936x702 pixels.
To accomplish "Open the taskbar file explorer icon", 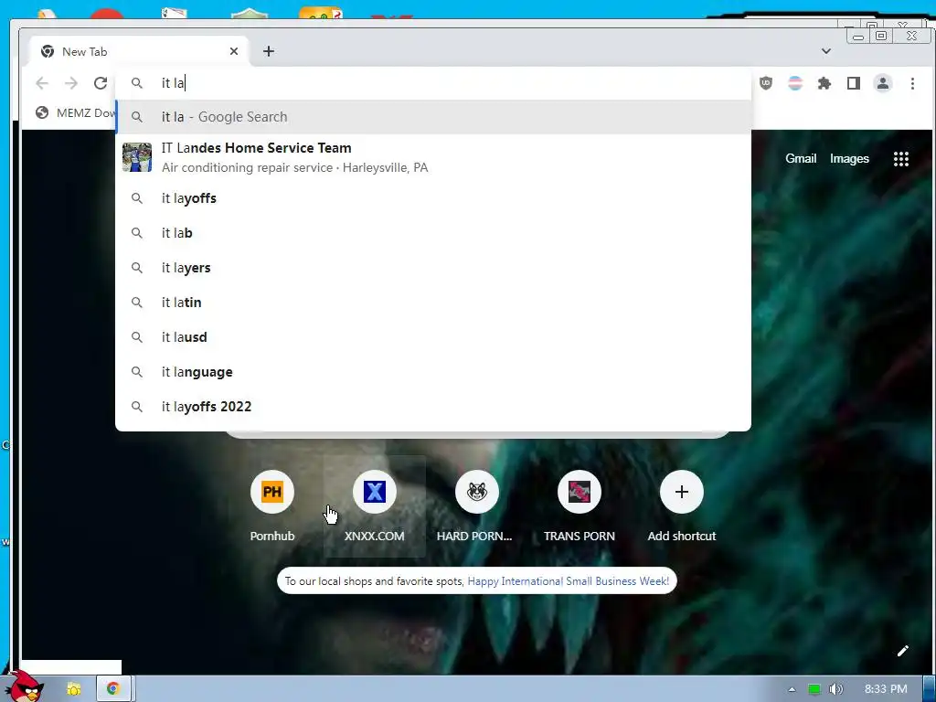I will (73, 689).
